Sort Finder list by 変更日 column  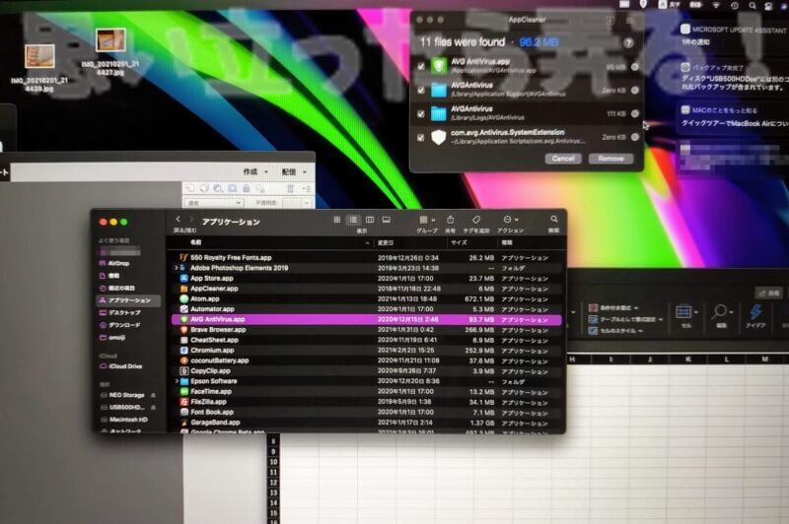click(x=410, y=242)
